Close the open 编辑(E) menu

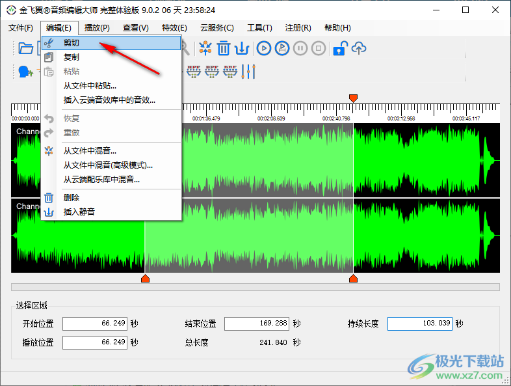59,28
